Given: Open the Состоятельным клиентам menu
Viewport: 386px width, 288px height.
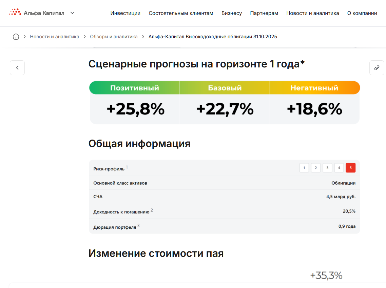Looking at the screenshot, I should (181, 13).
